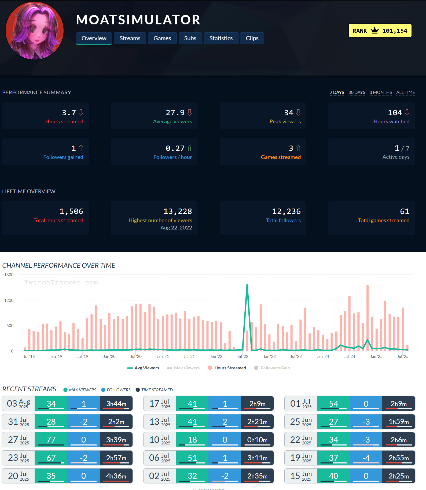Open the Statistics tab
Viewport: 426px width, 490px height.
coord(221,38)
